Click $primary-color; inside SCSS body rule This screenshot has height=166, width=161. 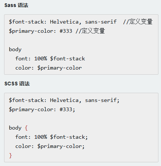coord(61,146)
